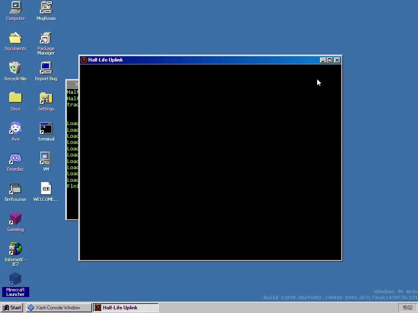Open the Computer desktop icon
This screenshot has width=418, height=313.
click(15, 11)
